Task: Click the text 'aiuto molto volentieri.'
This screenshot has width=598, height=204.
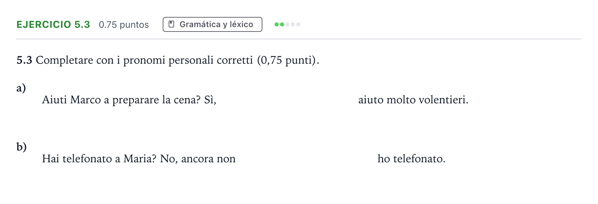Action: click(x=413, y=100)
